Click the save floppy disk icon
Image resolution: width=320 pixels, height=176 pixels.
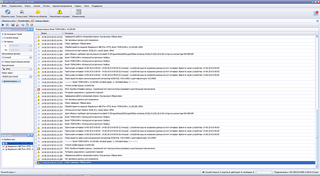click(13, 25)
